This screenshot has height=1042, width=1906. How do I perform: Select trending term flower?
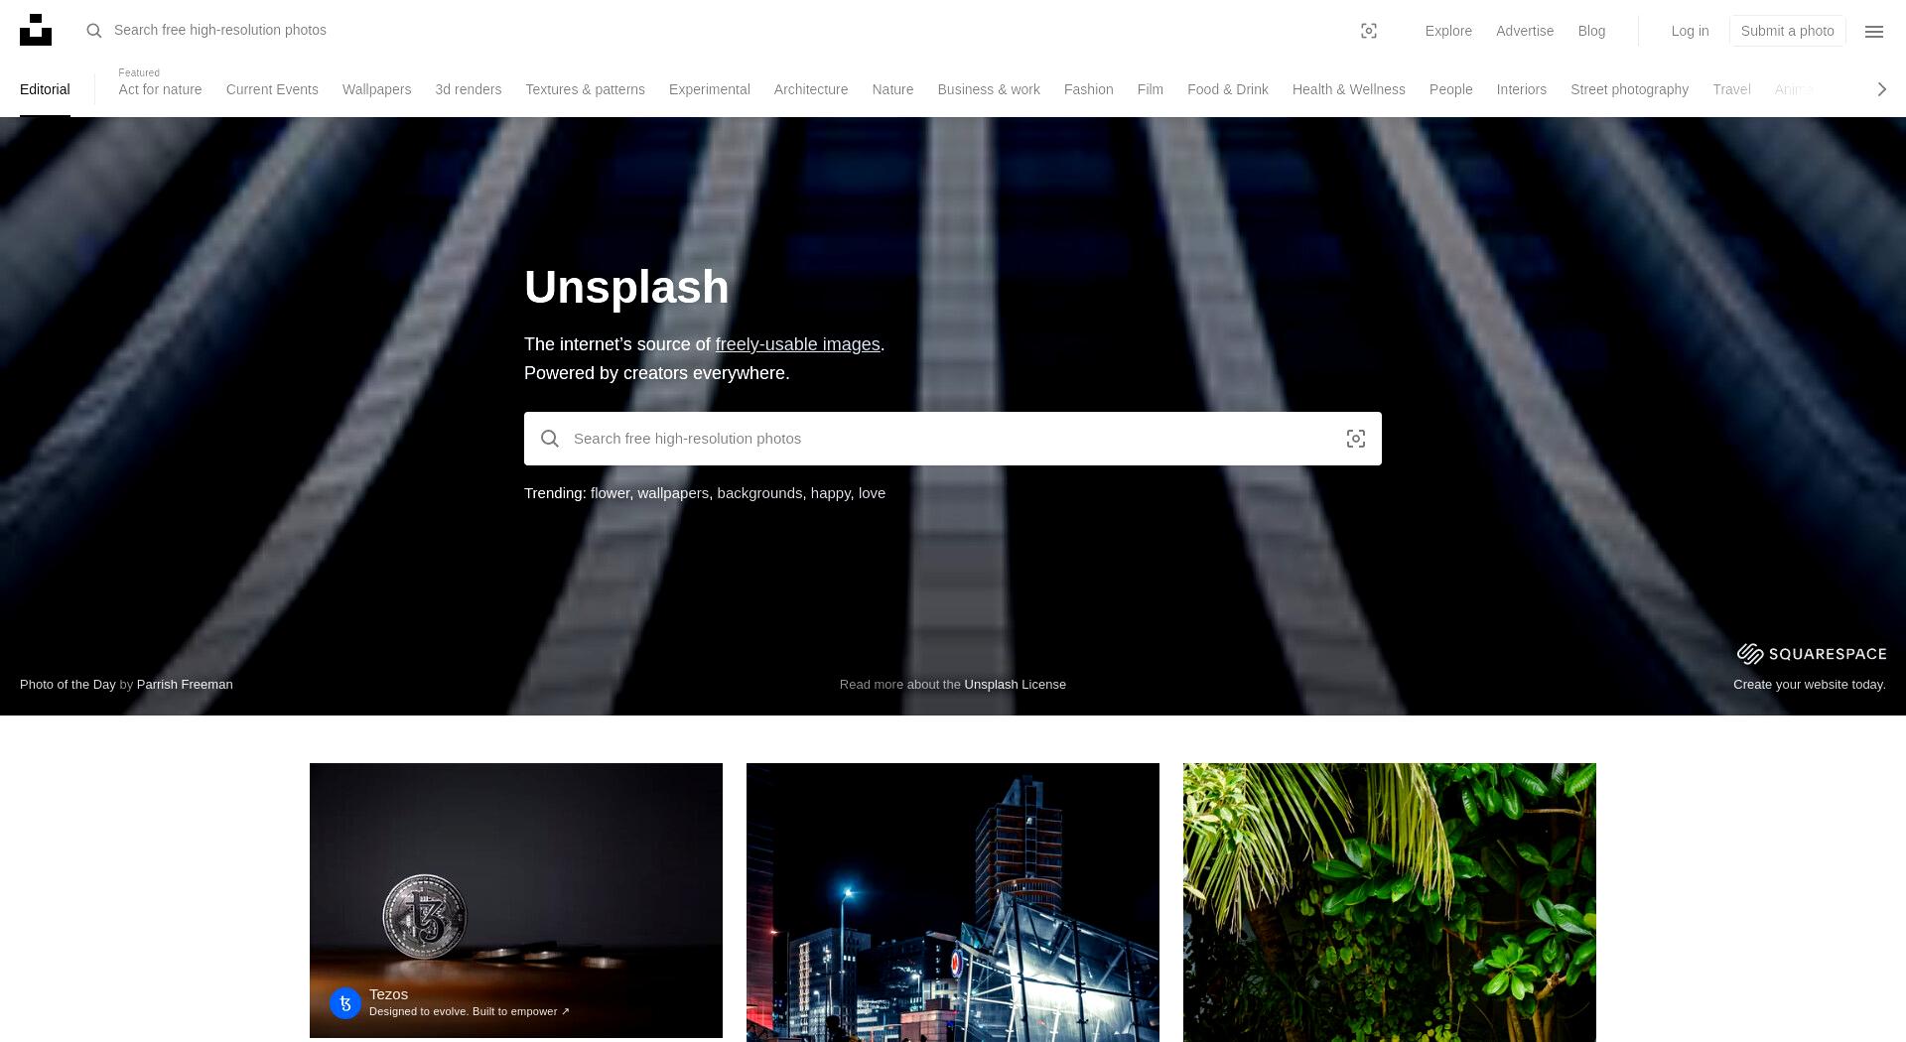[610, 493]
